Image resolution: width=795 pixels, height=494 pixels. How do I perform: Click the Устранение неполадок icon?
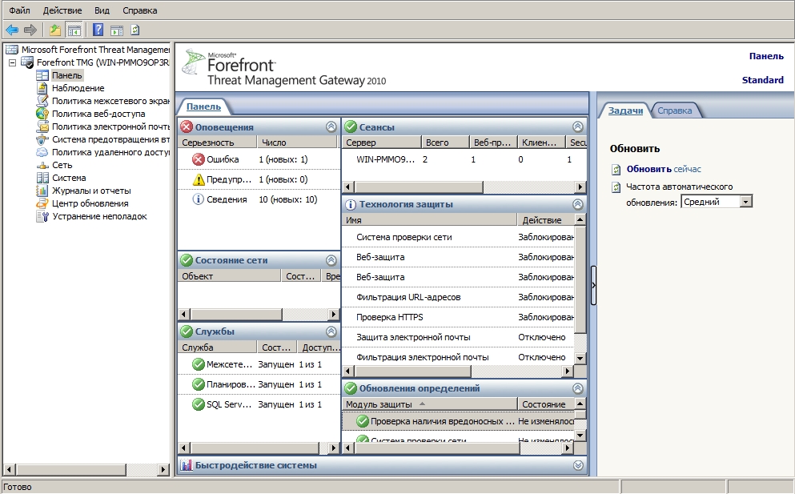click(42, 216)
